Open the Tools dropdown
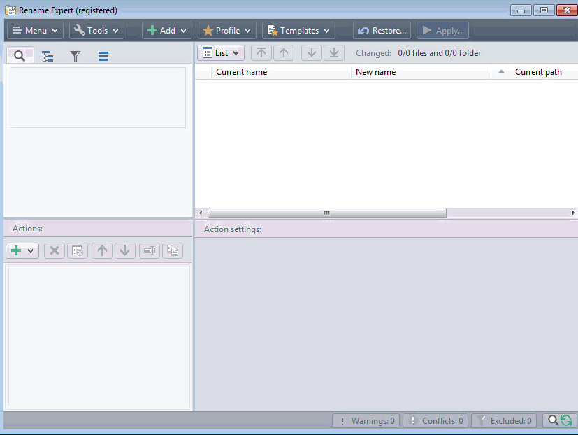This screenshot has width=578, height=435. pos(96,31)
